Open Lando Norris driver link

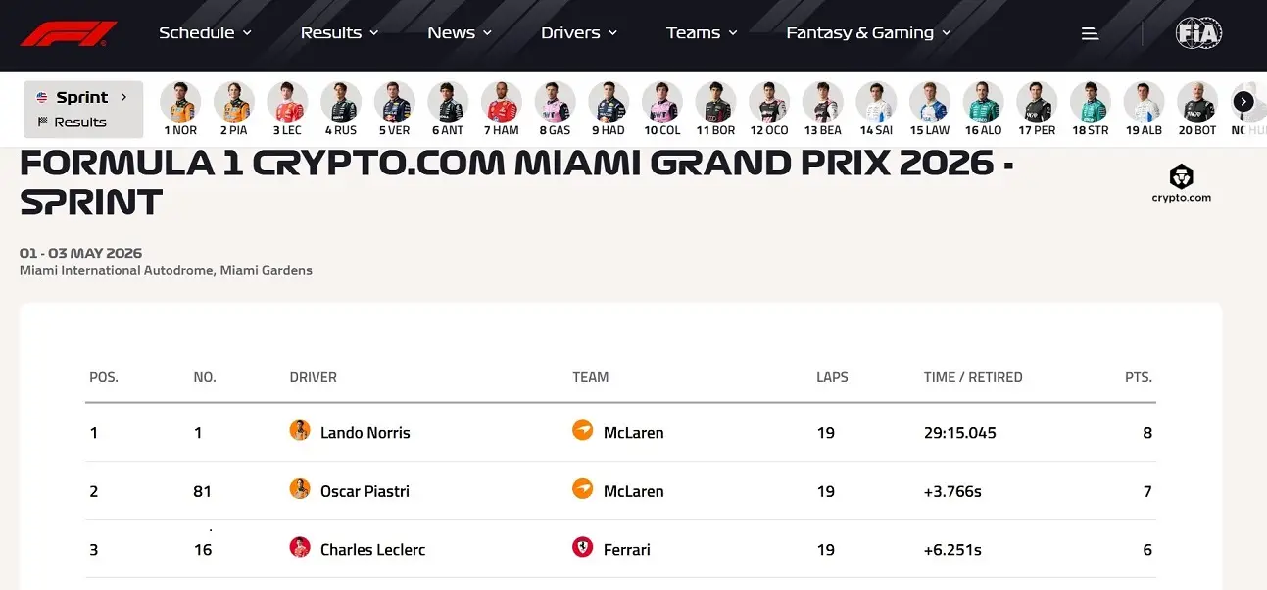pos(365,433)
